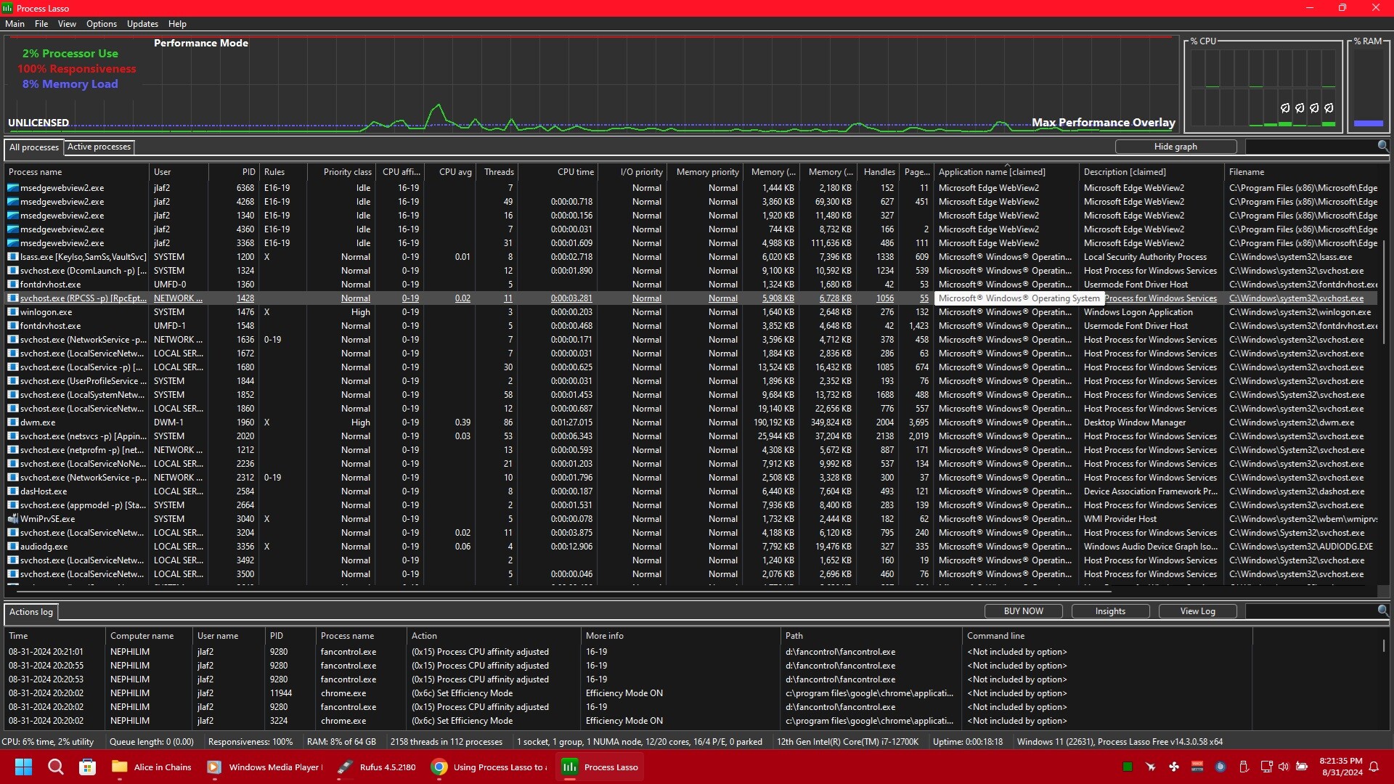Sort by the Handles column header
1394x784 pixels.
click(x=879, y=172)
